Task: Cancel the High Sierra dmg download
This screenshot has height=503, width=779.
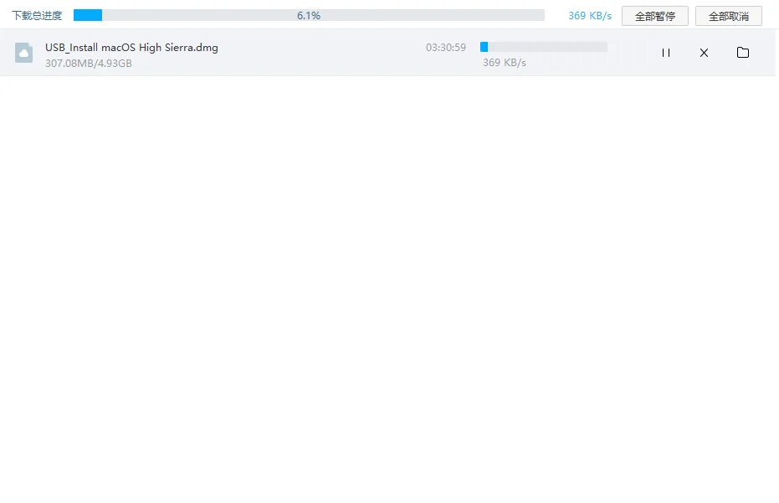Action: click(x=704, y=53)
